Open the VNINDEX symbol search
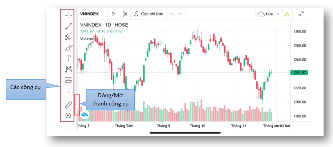The width and height of the screenshot is (333, 147). tap(90, 14)
